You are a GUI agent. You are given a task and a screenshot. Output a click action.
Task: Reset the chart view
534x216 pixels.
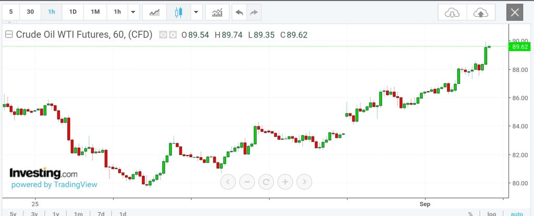point(266,182)
